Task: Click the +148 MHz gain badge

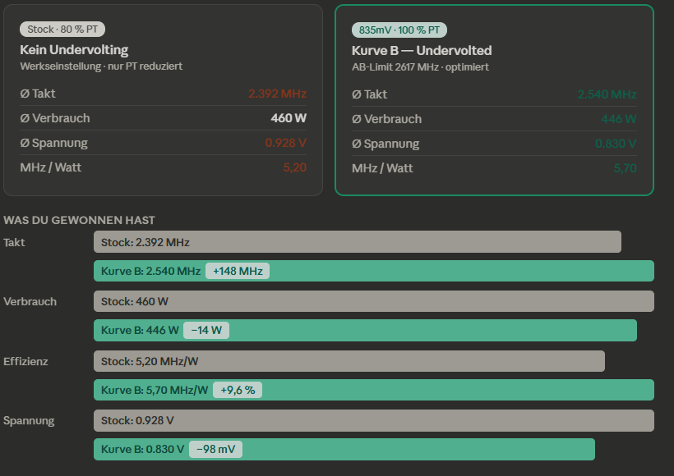Action: coord(238,272)
